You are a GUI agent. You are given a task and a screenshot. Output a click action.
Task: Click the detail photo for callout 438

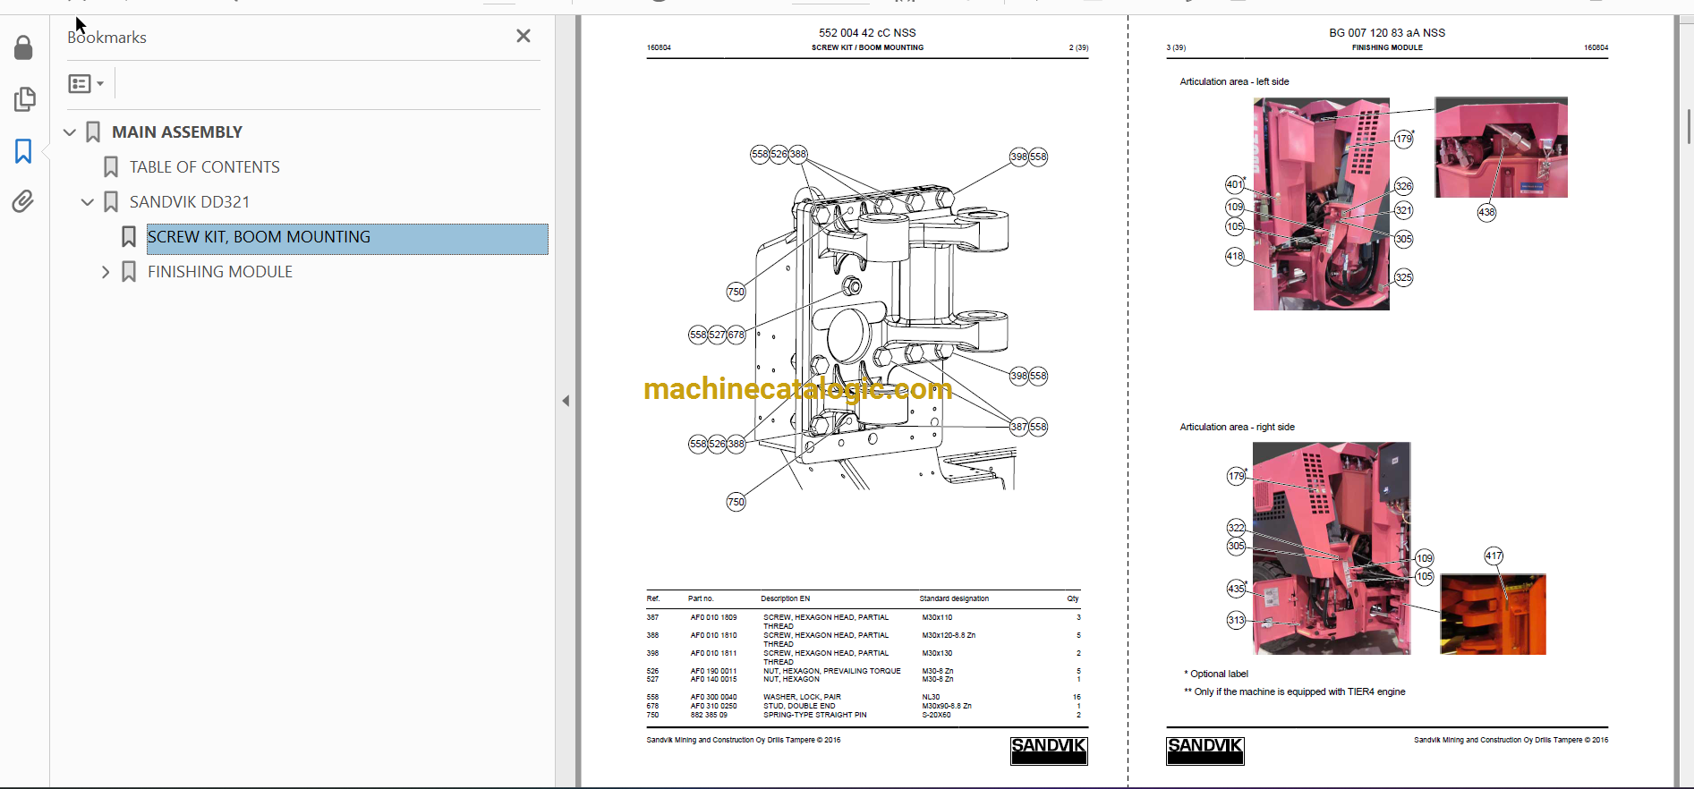click(x=1501, y=148)
